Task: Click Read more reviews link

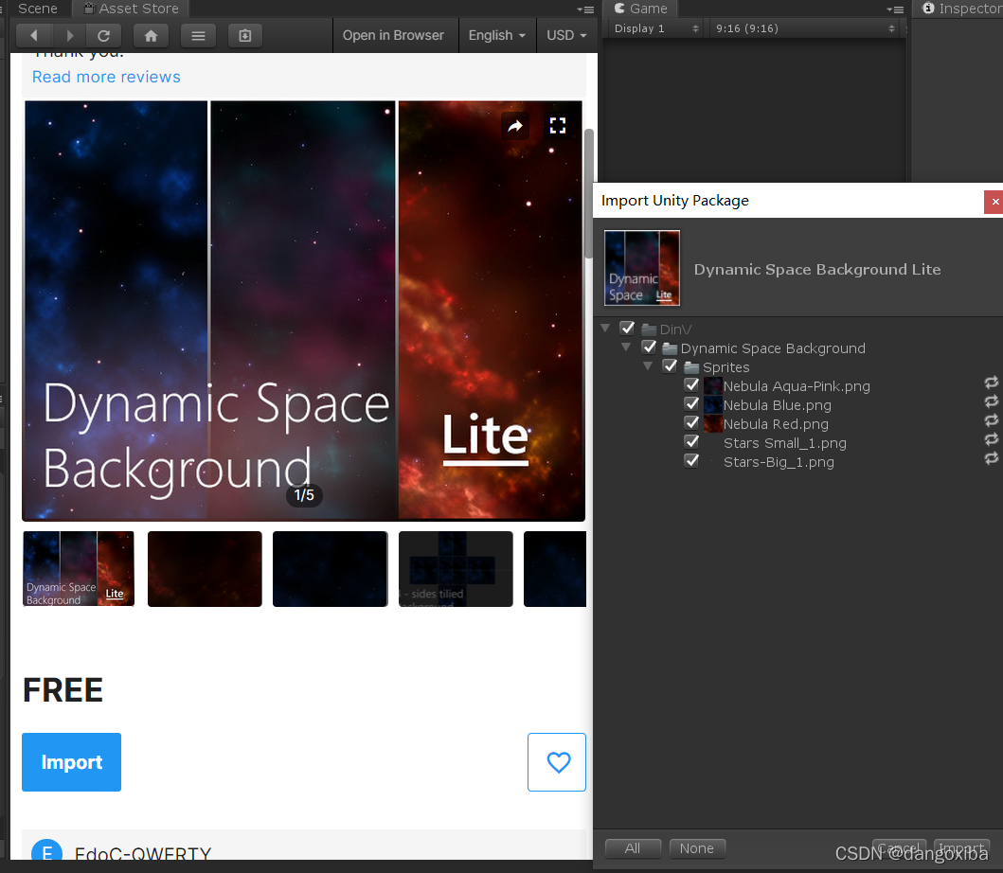Action: (x=106, y=77)
